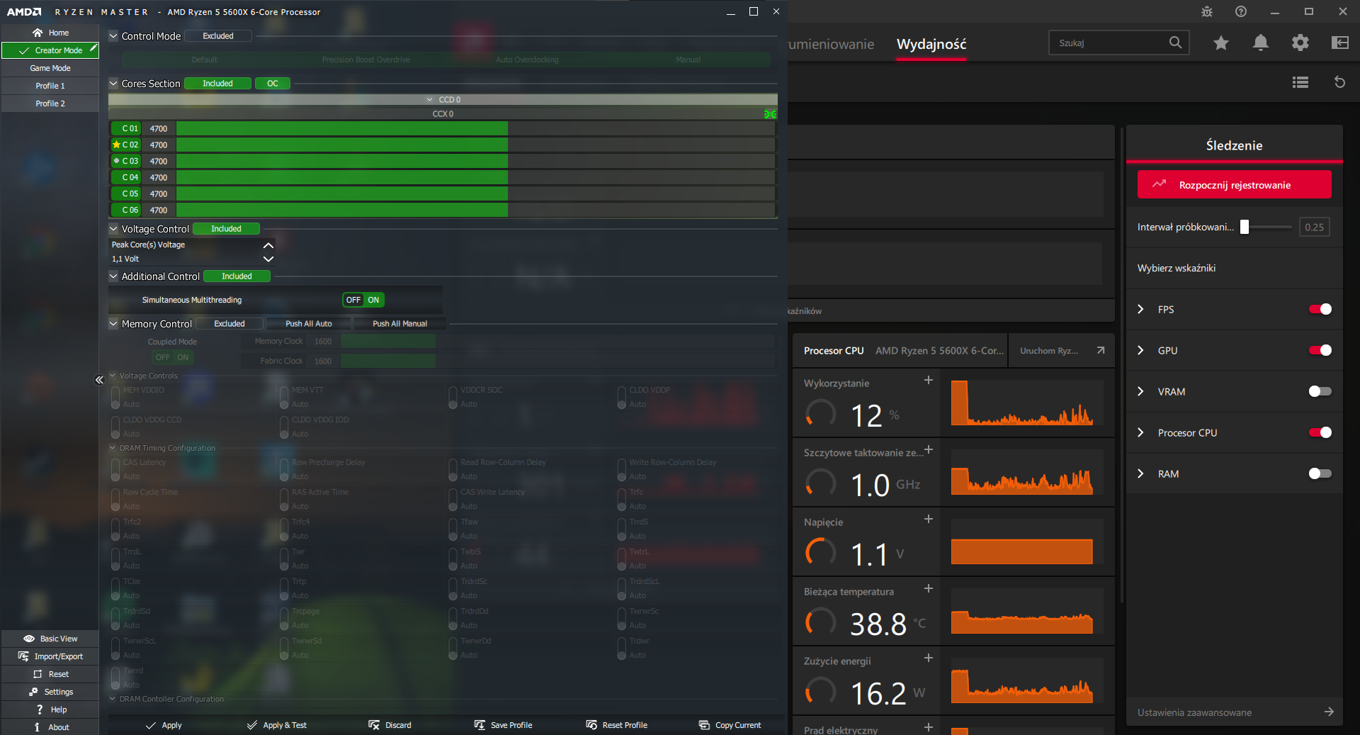Collapse the Ryzen Master sidebar arrows
The height and width of the screenshot is (735, 1360).
pos(99,380)
